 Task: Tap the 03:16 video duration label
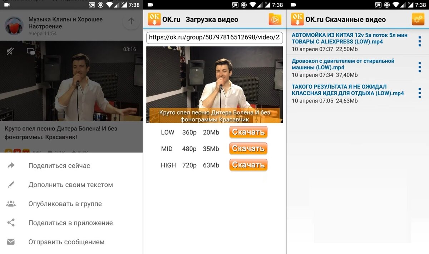click(x=129, y=49)
